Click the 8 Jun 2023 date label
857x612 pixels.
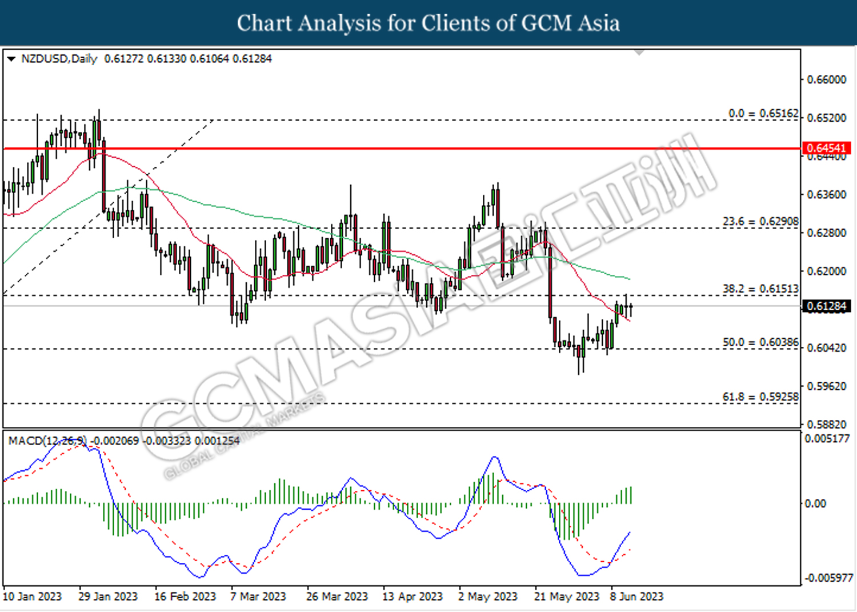pos(637,597)
